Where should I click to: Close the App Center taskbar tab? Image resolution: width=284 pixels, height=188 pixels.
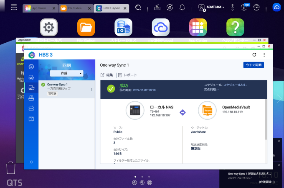[54, 8]
